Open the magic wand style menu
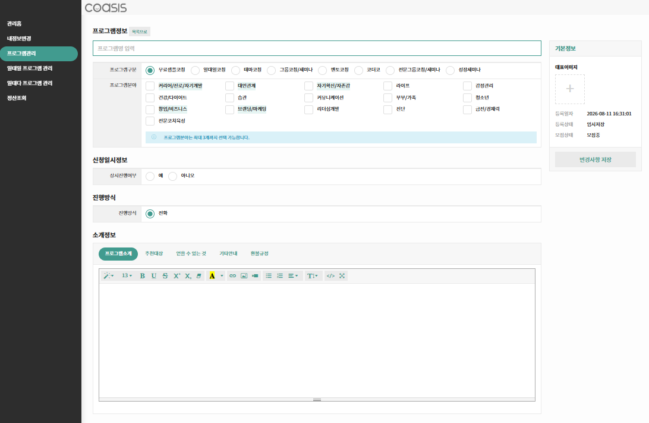This screenshot has width=649, height=423. [x=108, y=276]
